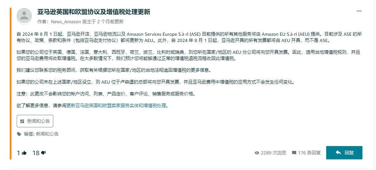Viewport: 376px width, 170px height.
Task: Click the like count number 1
Action: [x=18, y=153]
